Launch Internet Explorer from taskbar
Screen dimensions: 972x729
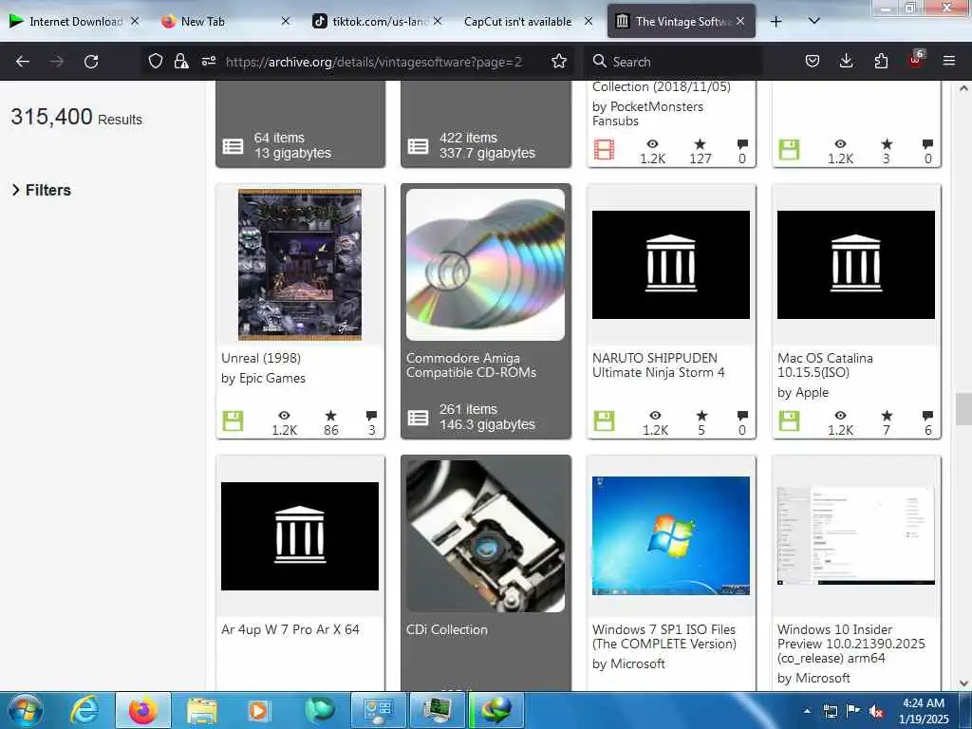tap(84, 710)
